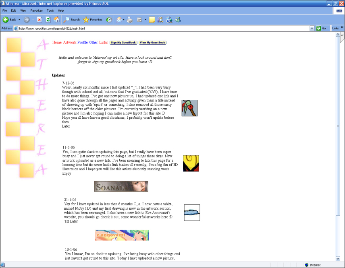345x268 pixels.
Task: Expand the Back button history dropdown arrow
Action: click(x=19, y=20)
